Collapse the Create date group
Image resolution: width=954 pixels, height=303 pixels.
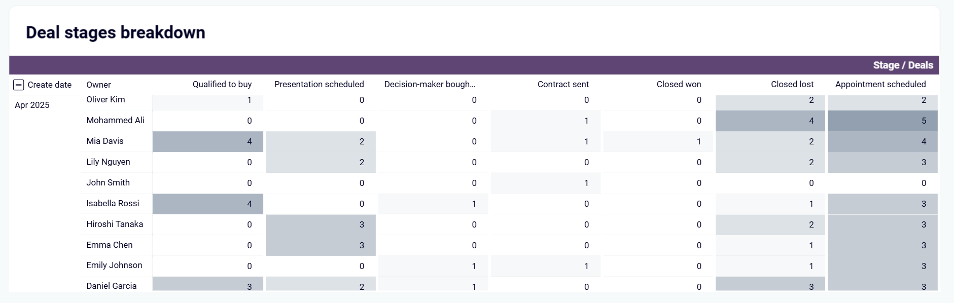(19, 85)
